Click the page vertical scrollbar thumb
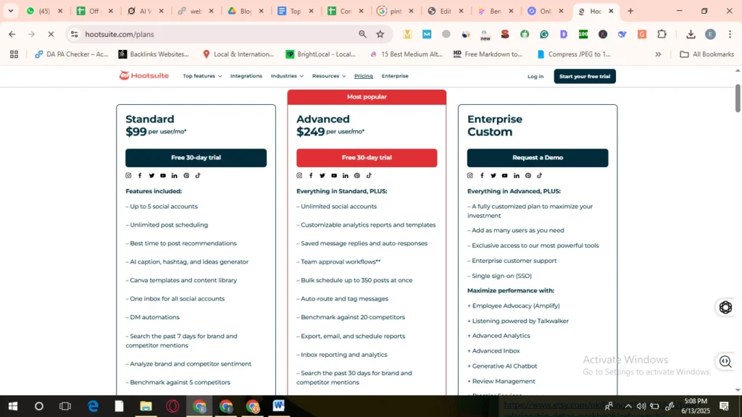742x417 pixels. tap(737, 98)
